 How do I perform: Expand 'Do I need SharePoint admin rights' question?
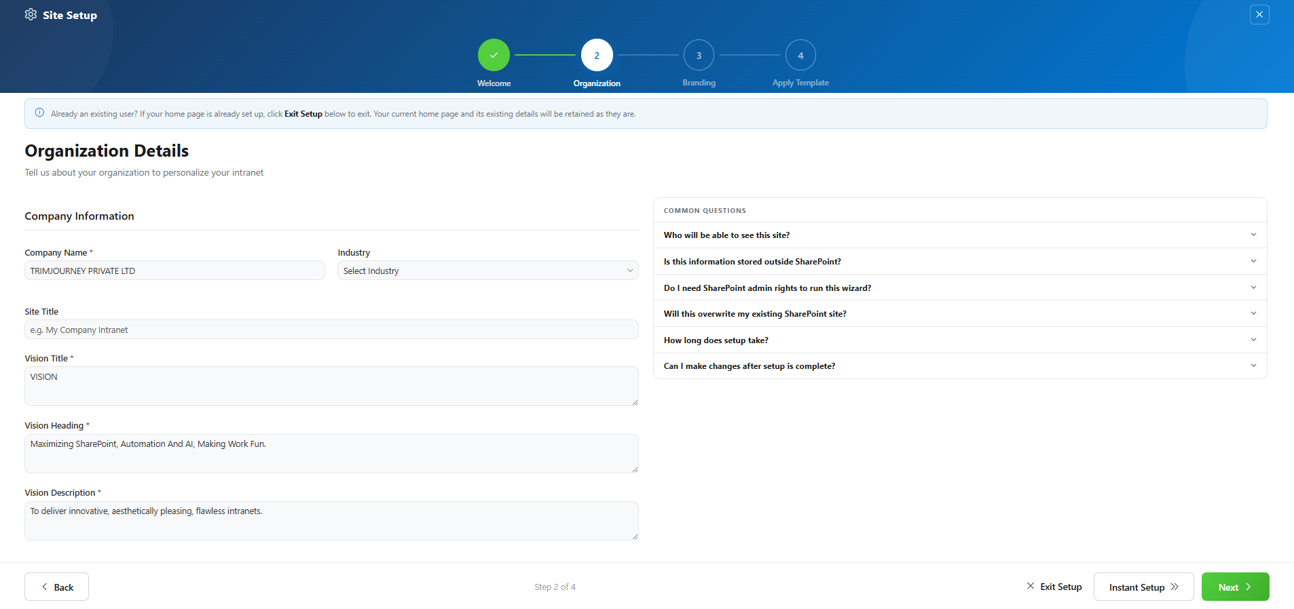click(960, 288)
